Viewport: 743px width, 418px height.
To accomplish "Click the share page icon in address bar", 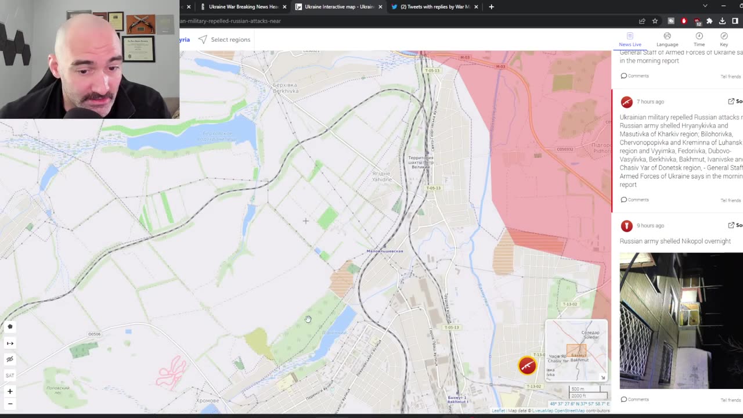I will pos(642,21).
